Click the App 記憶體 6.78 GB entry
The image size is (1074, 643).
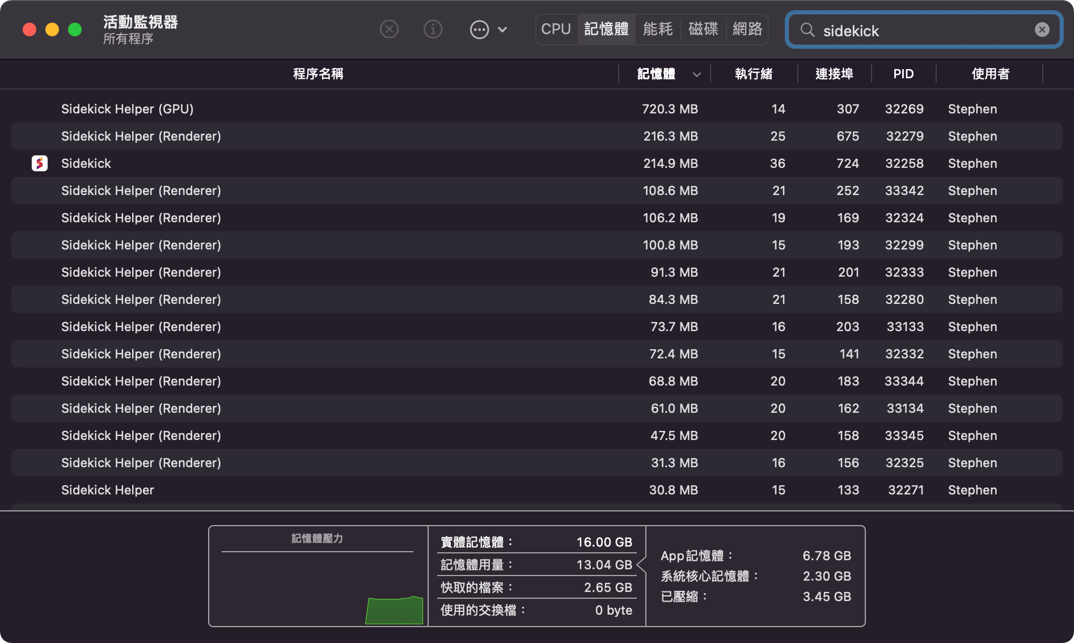(x=756, y=556)
